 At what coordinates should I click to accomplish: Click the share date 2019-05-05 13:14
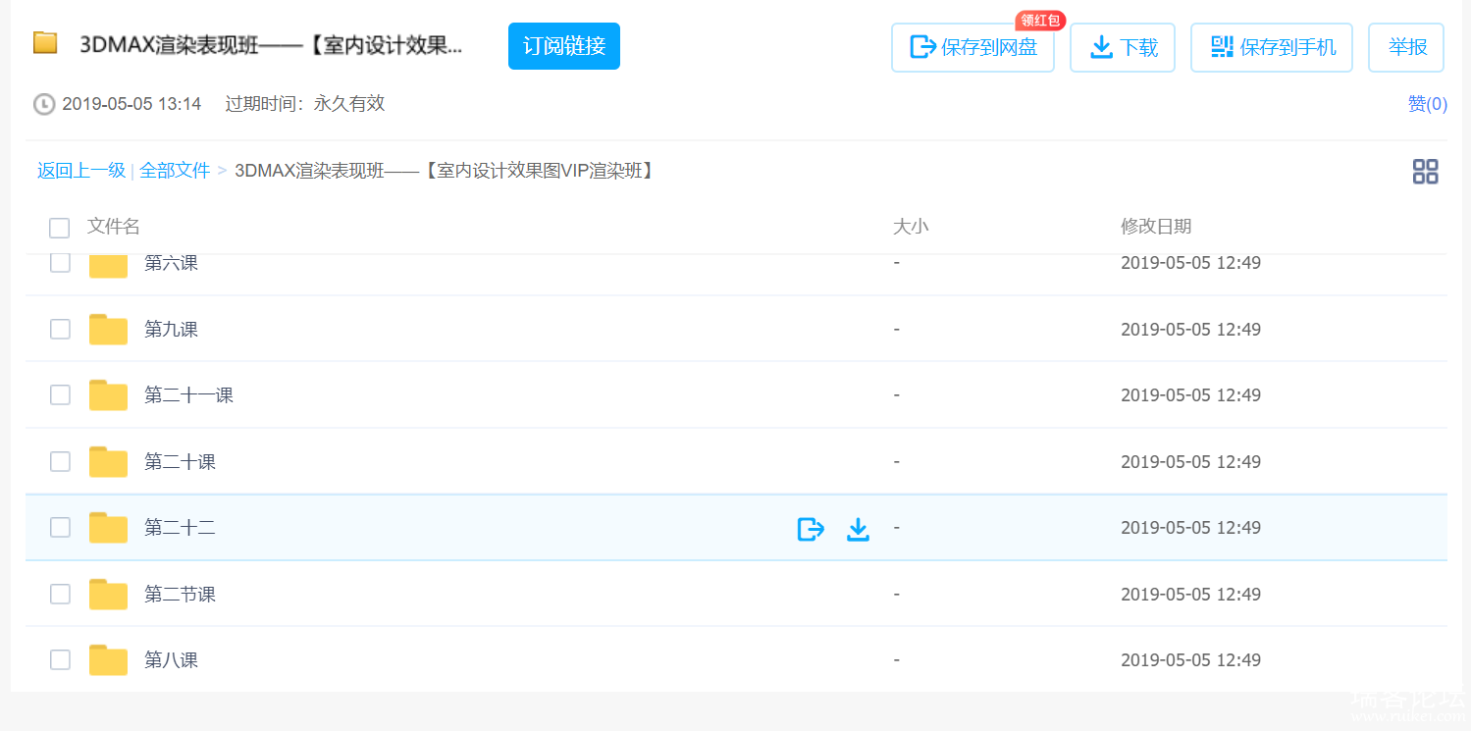tap(131, 104)
